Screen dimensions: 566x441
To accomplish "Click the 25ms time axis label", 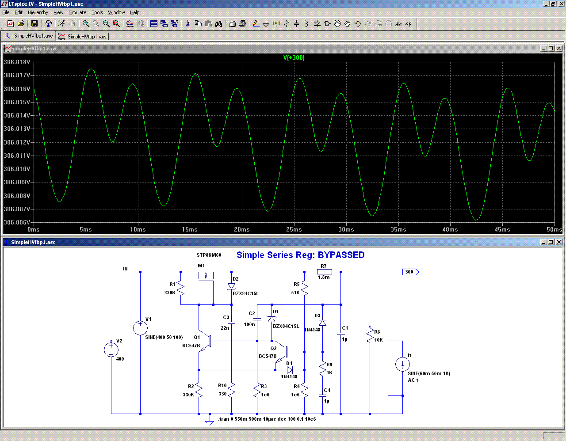I will (x=294, y=229).
